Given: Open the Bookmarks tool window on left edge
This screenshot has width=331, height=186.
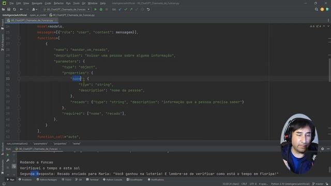Looking at the screenshot, I should pyautogui.click(x=3, y=166).
